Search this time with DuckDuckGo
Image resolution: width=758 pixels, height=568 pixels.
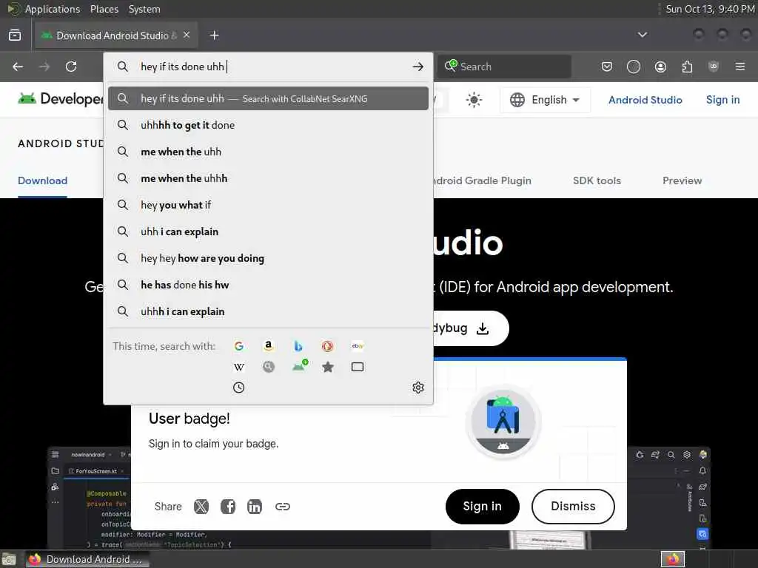pyautogui.click(x=328, y=346)
